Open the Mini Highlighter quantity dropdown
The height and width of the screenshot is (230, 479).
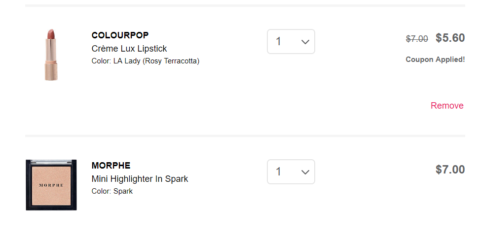pyautogui.click(x=291, y=172)
